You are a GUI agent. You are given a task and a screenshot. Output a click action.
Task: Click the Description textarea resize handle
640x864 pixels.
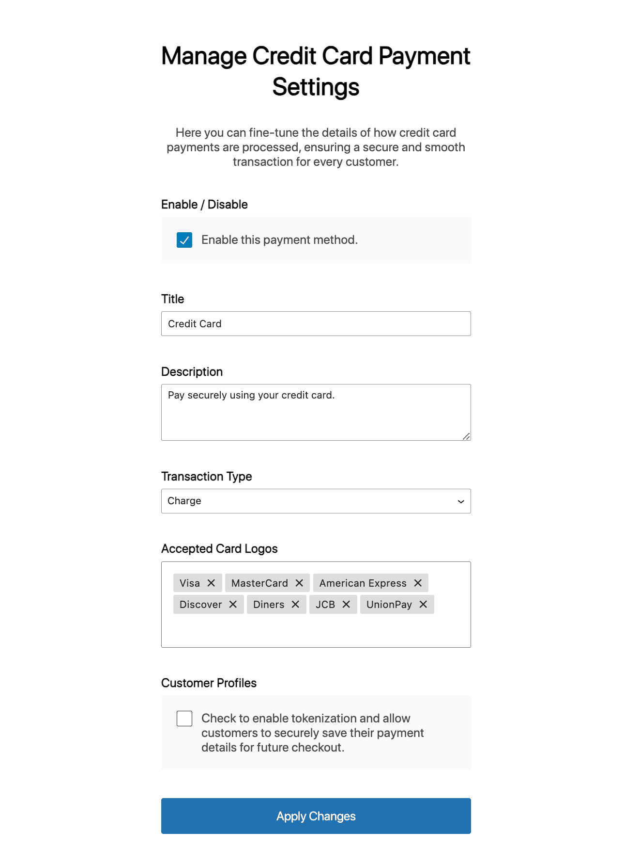pos(466,436)
